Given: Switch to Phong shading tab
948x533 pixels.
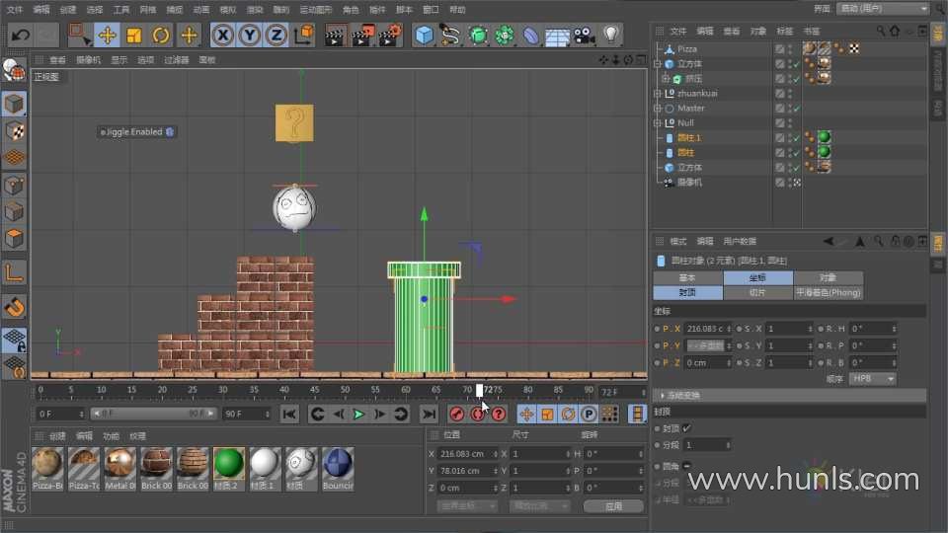Looking at the screenshot, I should coord(828,292).
